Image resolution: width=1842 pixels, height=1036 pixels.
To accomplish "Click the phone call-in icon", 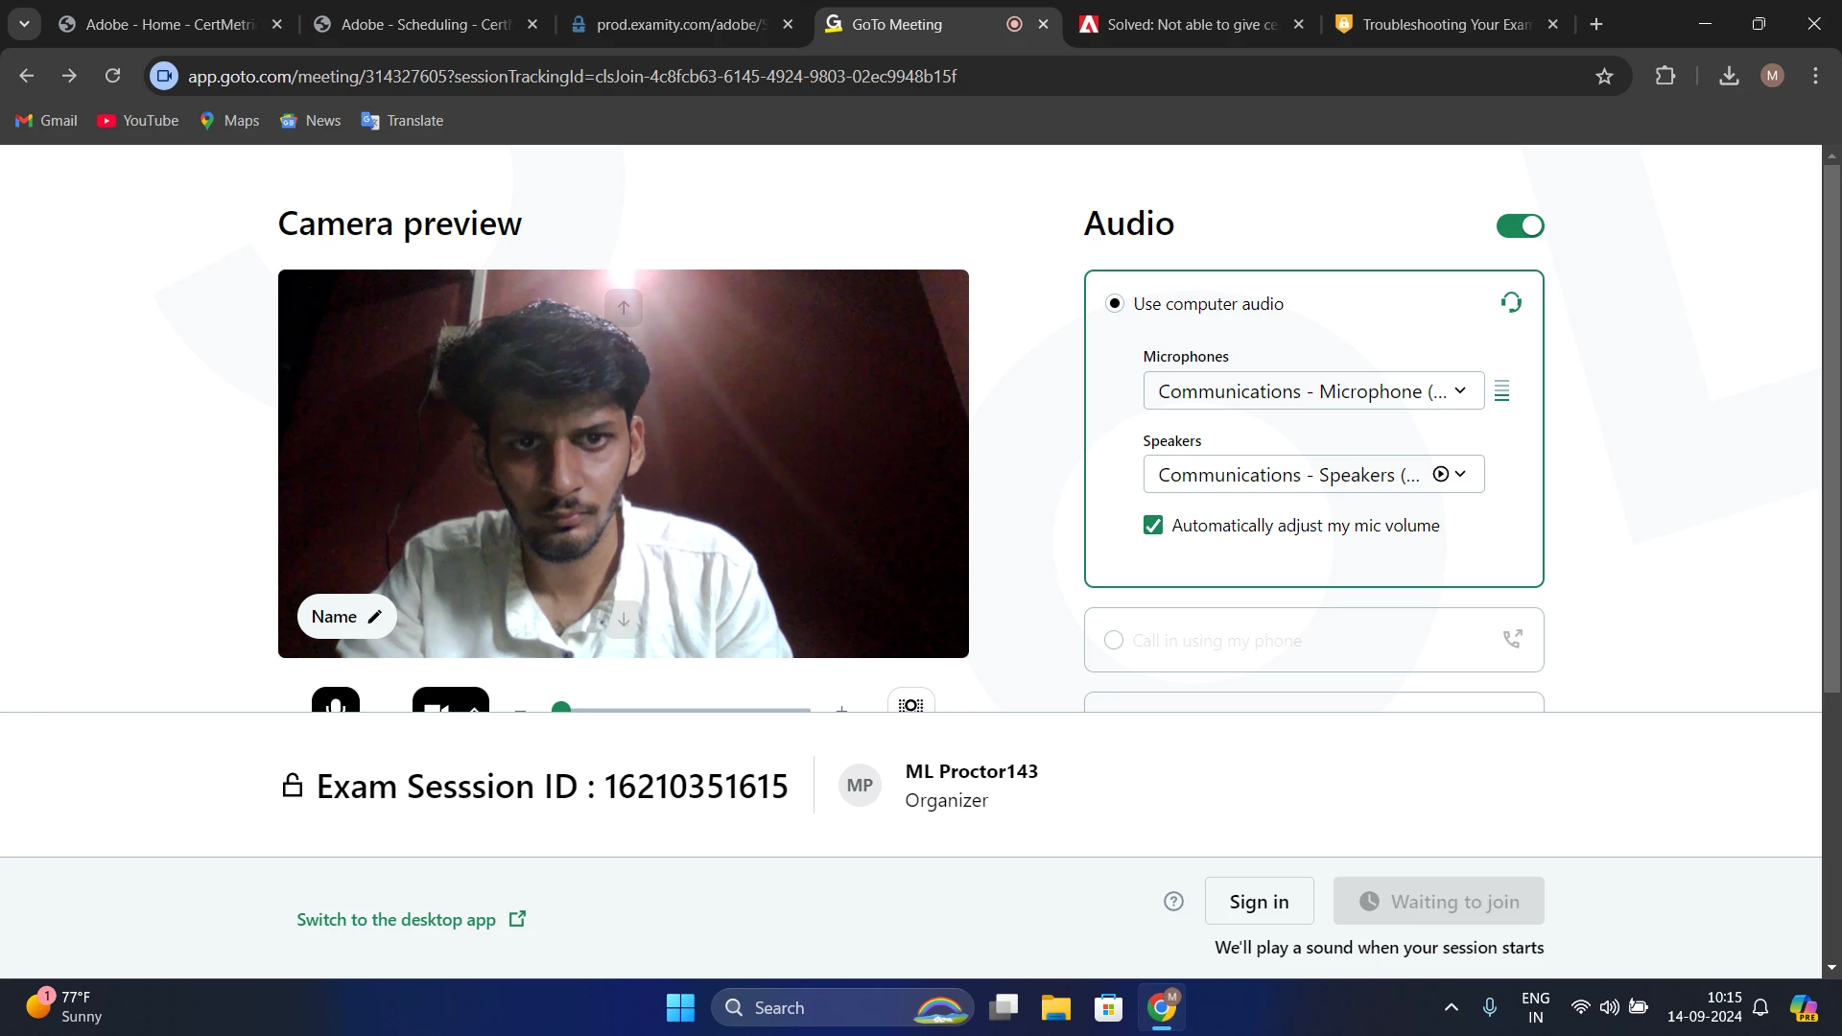I will click(1512, 639).
